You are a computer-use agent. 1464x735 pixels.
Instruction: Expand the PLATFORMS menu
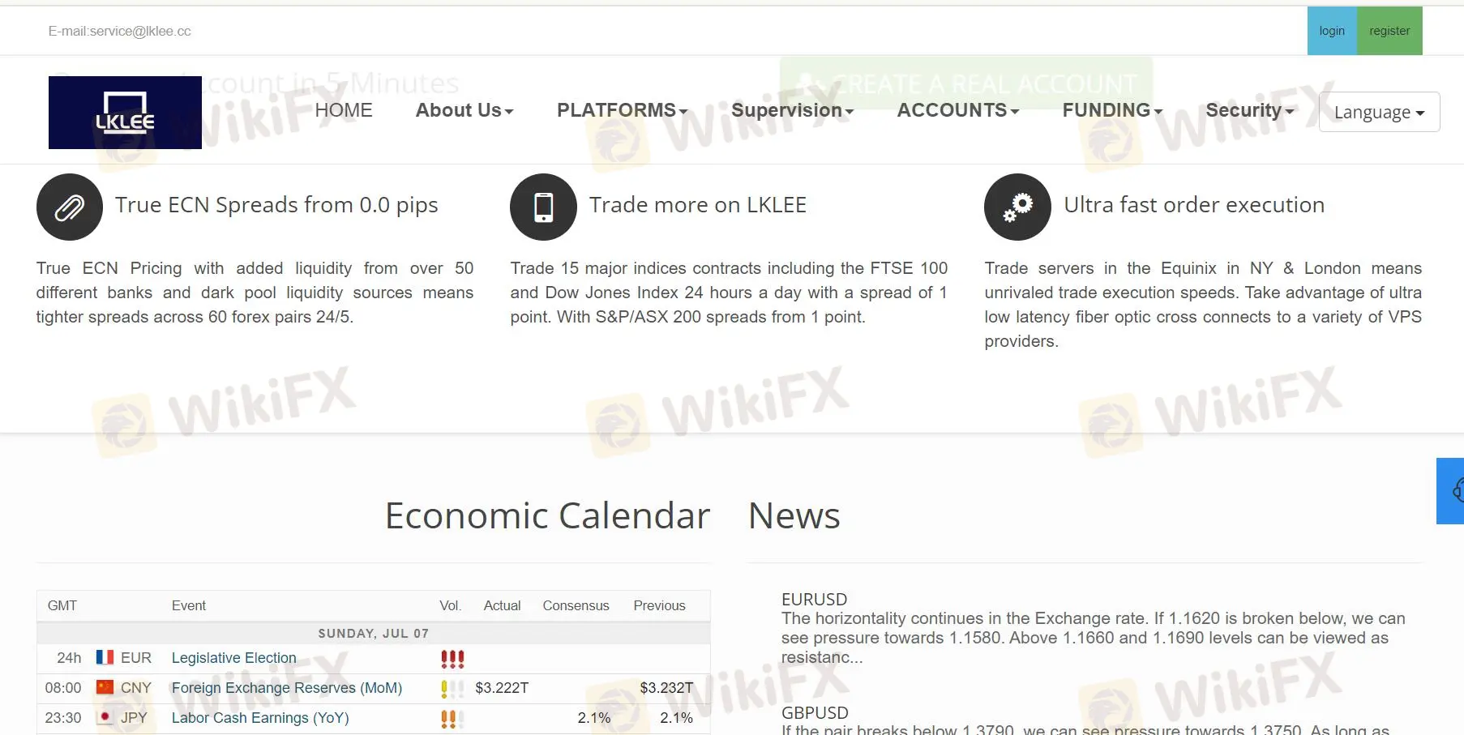point(622,110)
